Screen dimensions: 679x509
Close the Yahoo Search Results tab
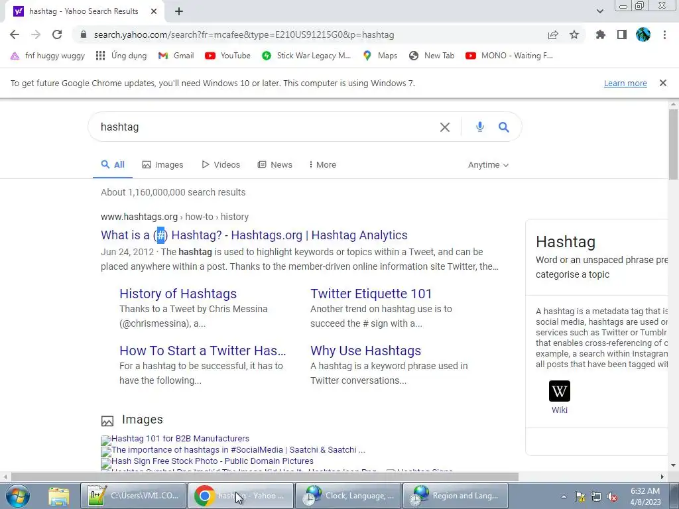coord(154,11)
